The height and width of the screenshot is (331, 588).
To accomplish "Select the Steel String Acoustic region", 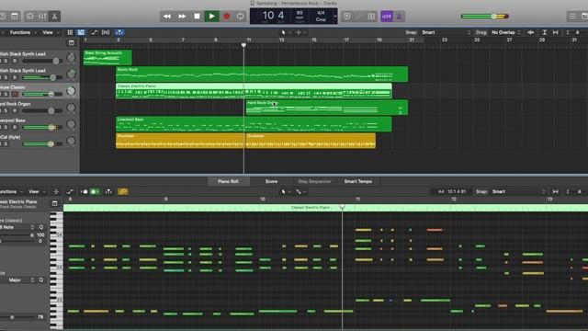I will (107, 57).
